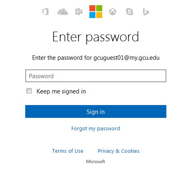Click the red square of Microsoft logo

pos(92,8)
